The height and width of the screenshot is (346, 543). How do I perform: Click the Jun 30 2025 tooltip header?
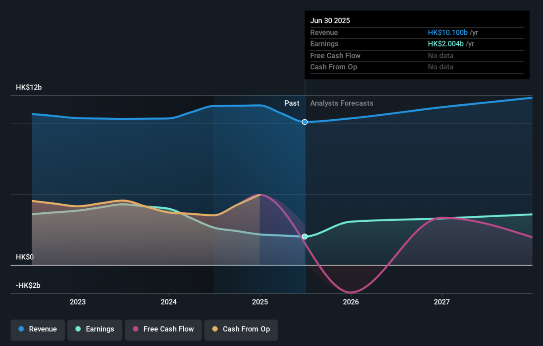pyautogui.click(x=330, y=21)
